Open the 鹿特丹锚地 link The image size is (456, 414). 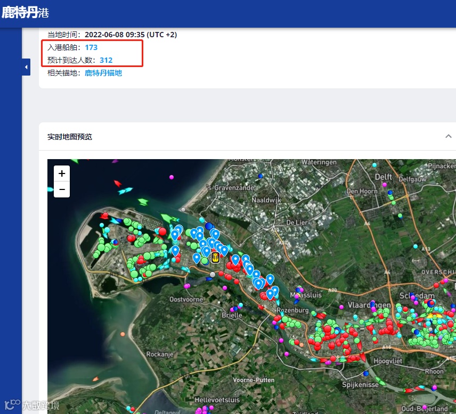point(103,73)
